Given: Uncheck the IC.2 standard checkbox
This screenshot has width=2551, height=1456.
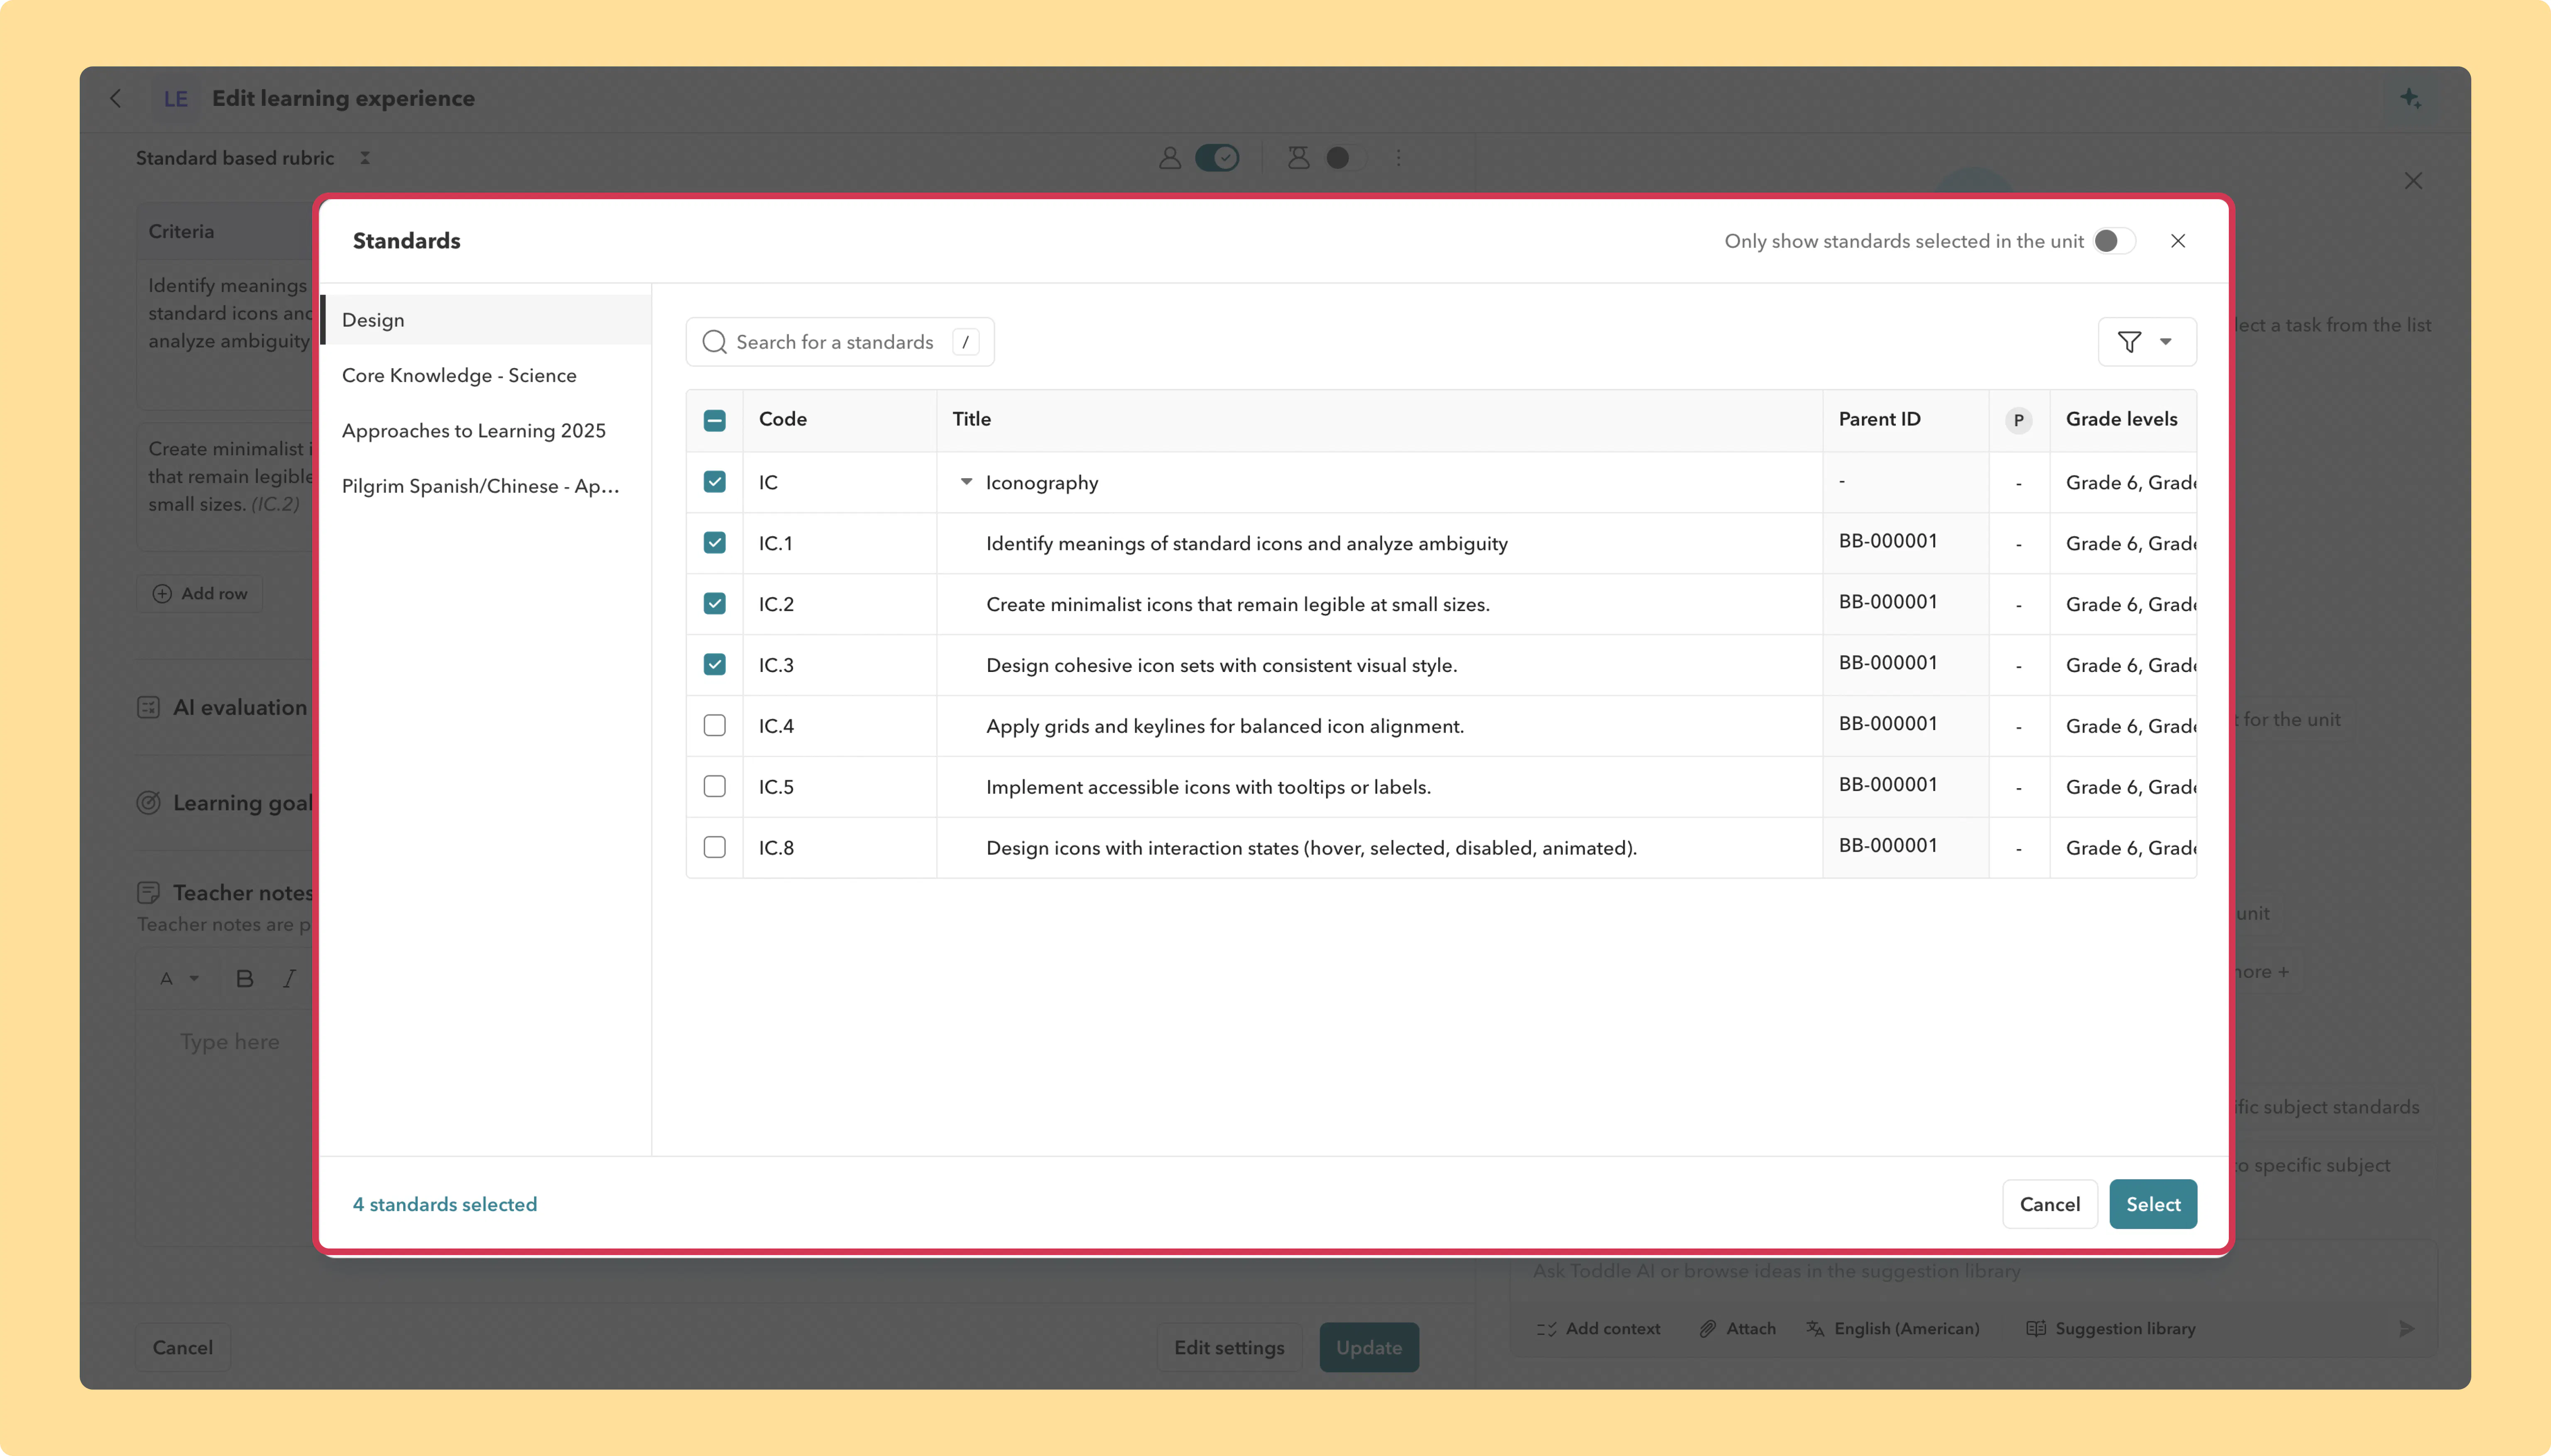Looking at the screenshot, I should click(x=714, y=603).
